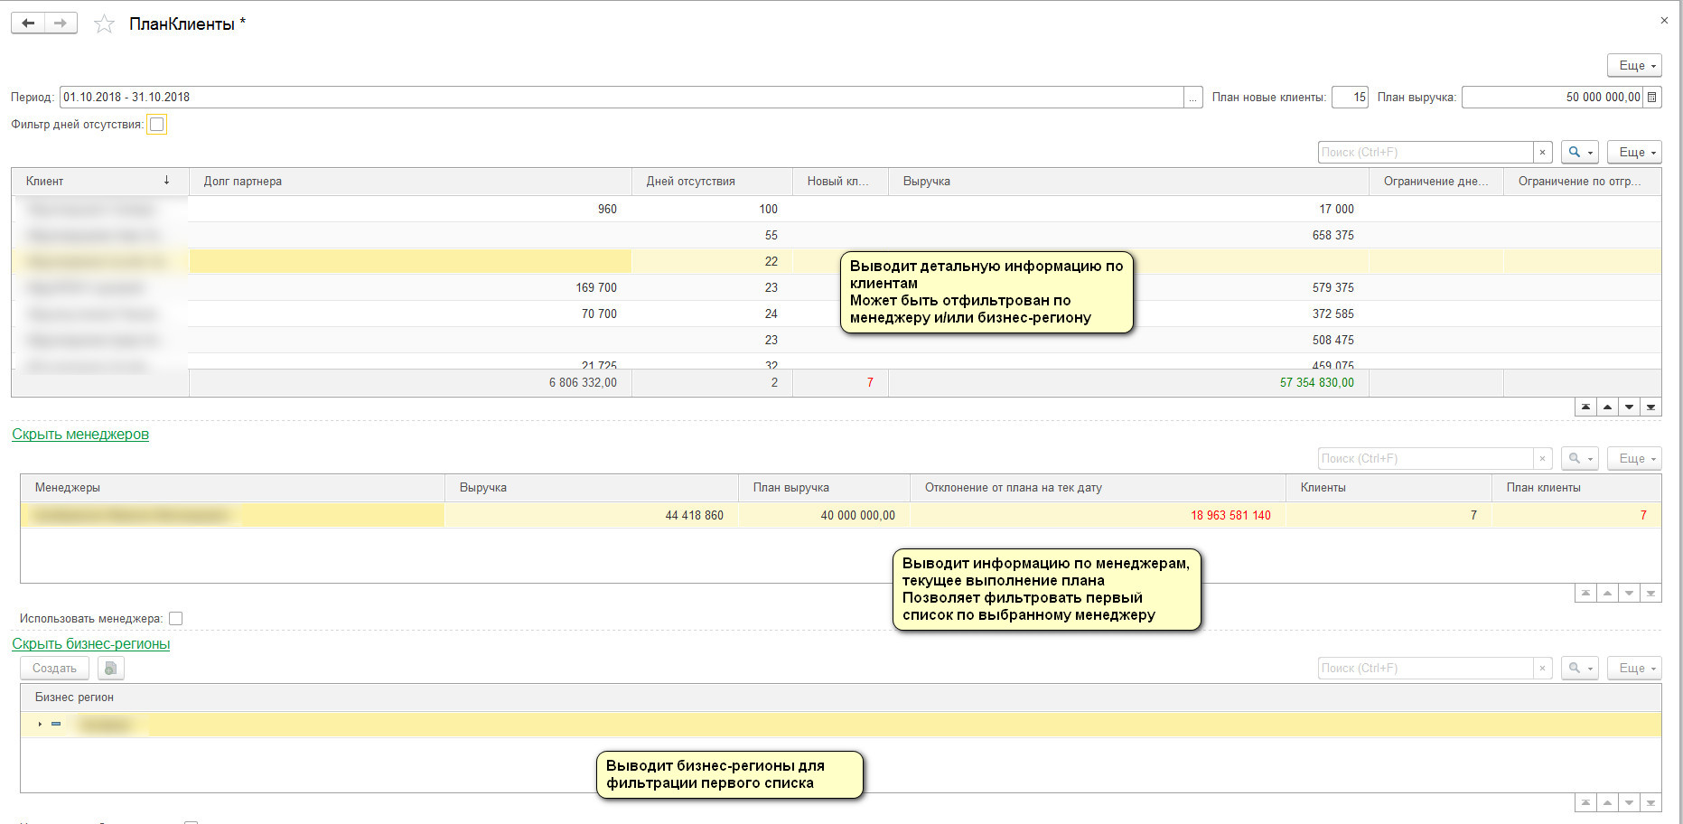Tick the Использовать менеджера checkbox
The height and width of the screenshot is (824, 1683).
click(x=176, y=619)
